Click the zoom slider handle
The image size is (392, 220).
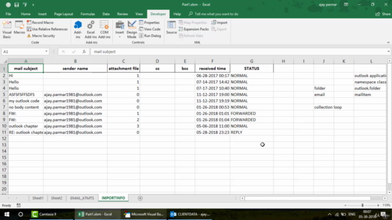point(362,205)
